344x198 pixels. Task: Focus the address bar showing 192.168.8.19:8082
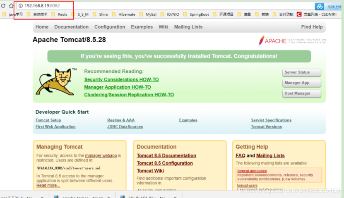tap(164, 6)
